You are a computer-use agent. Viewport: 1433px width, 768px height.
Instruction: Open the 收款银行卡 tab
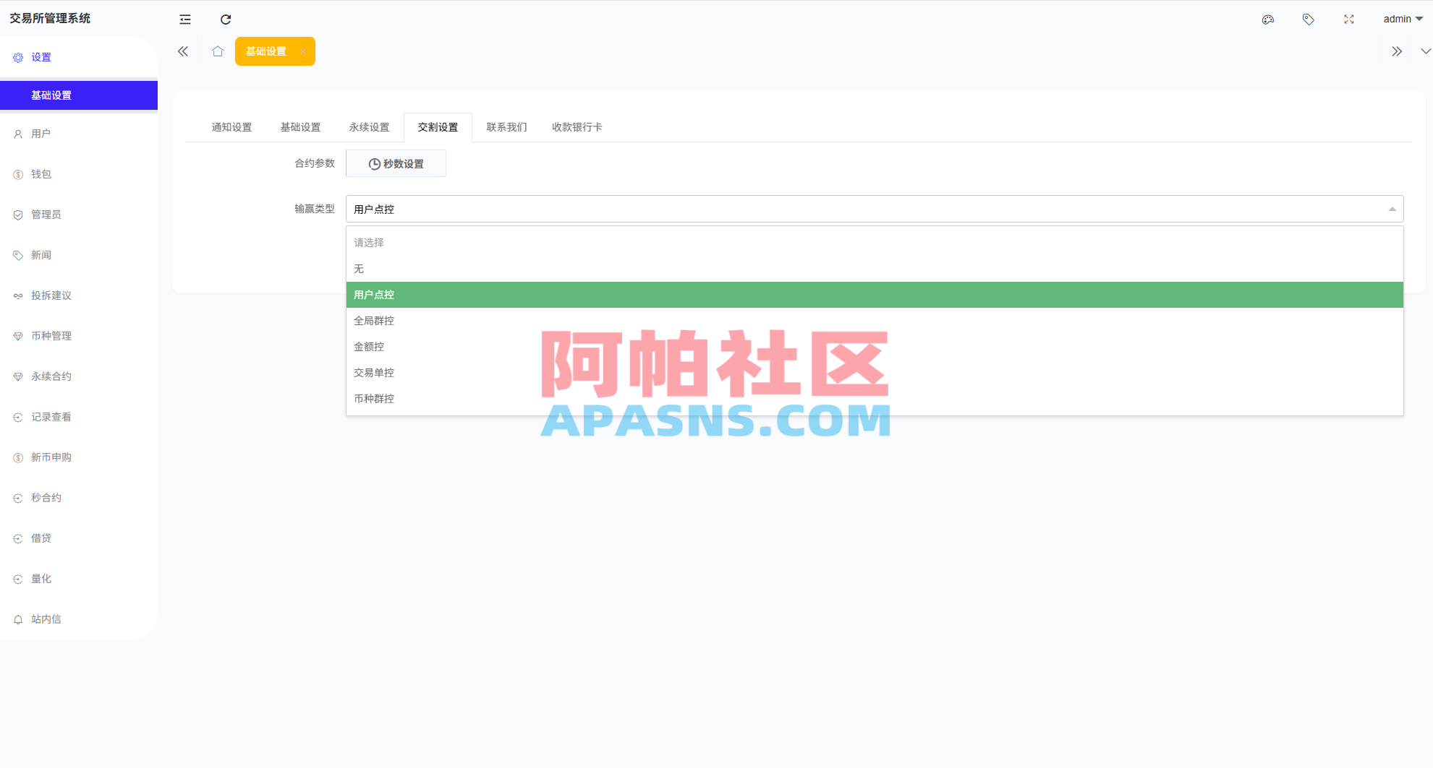(577, 126)
